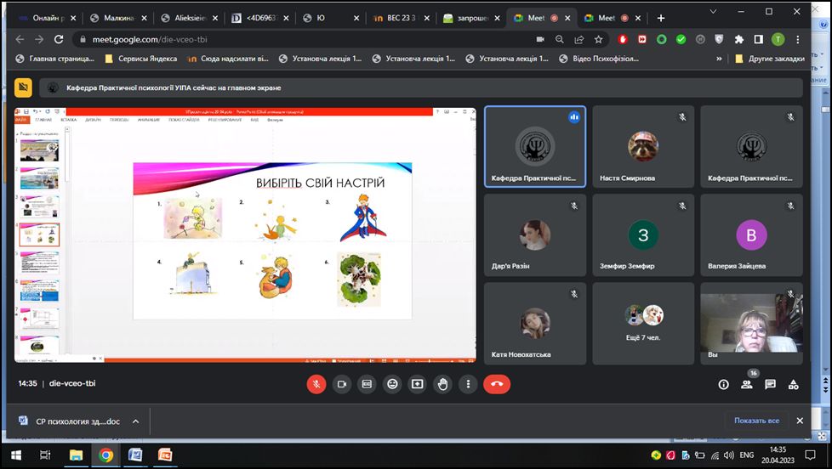
Task: Expand options arrow for the downloaded doc
Action: point(136,421)
